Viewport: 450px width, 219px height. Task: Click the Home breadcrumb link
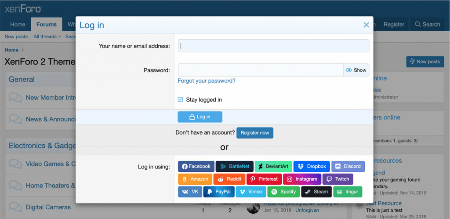[11, 50]
